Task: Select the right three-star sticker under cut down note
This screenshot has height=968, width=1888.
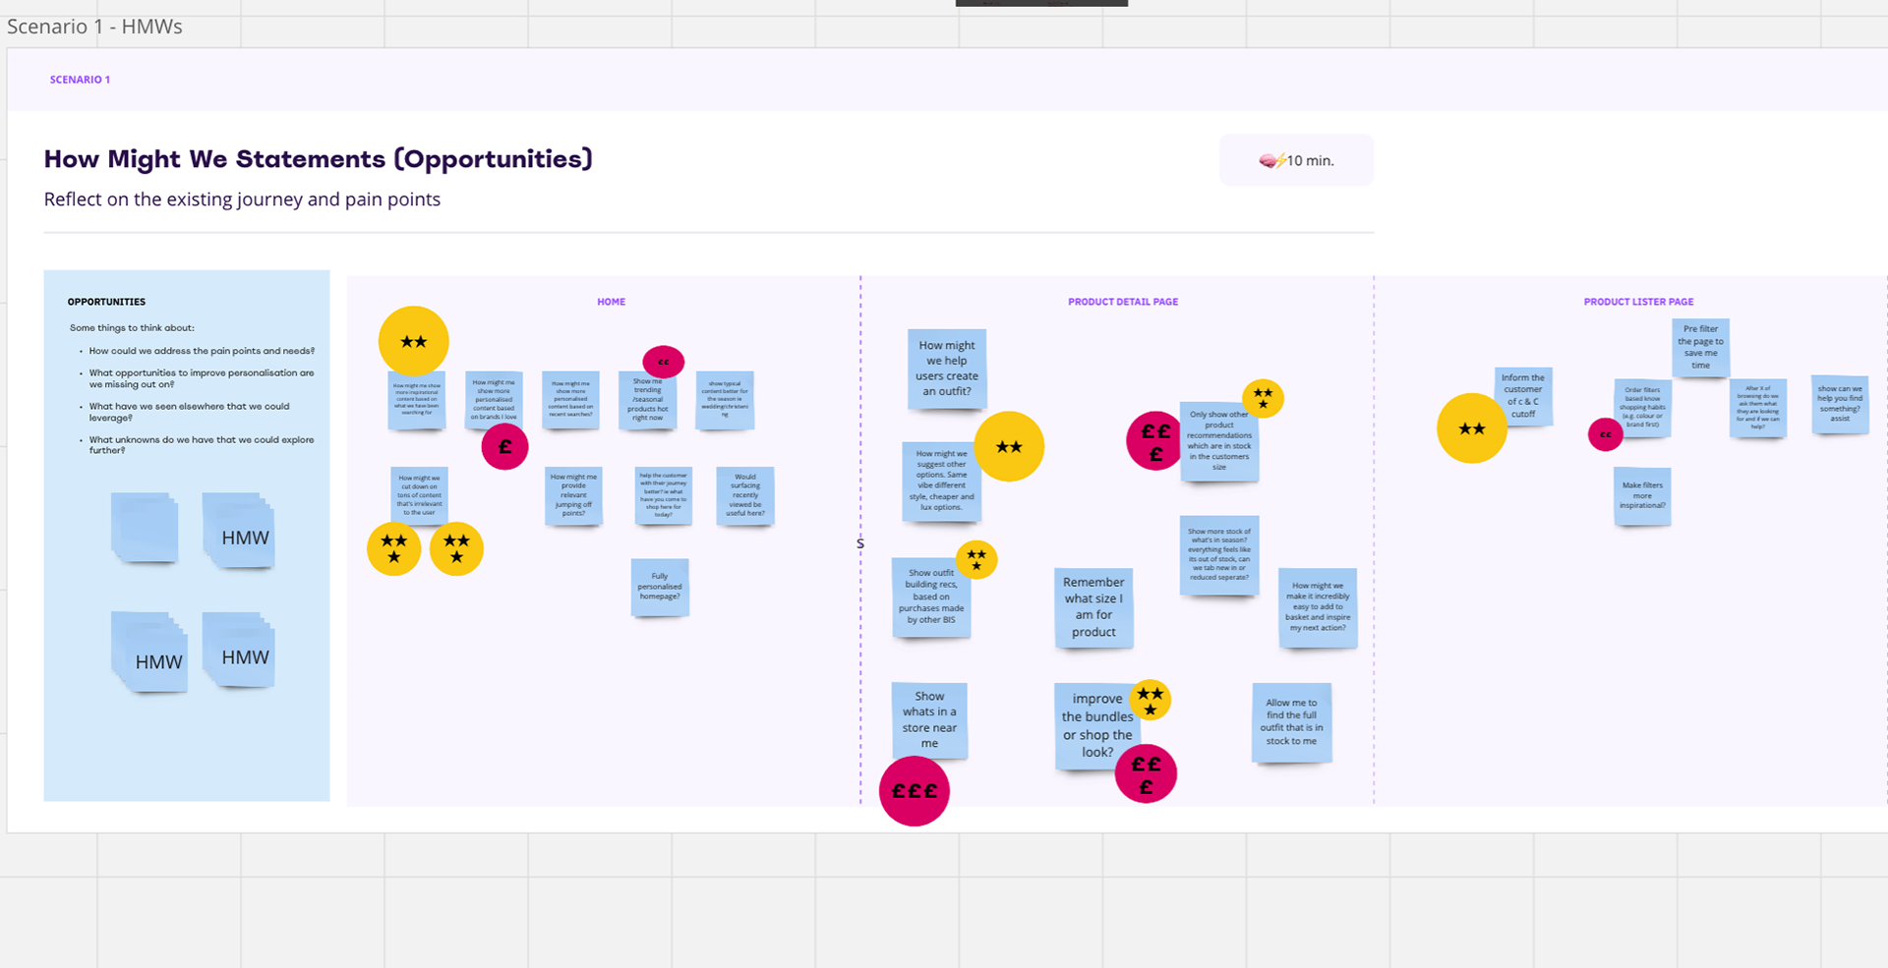Action: coord(456,548)
